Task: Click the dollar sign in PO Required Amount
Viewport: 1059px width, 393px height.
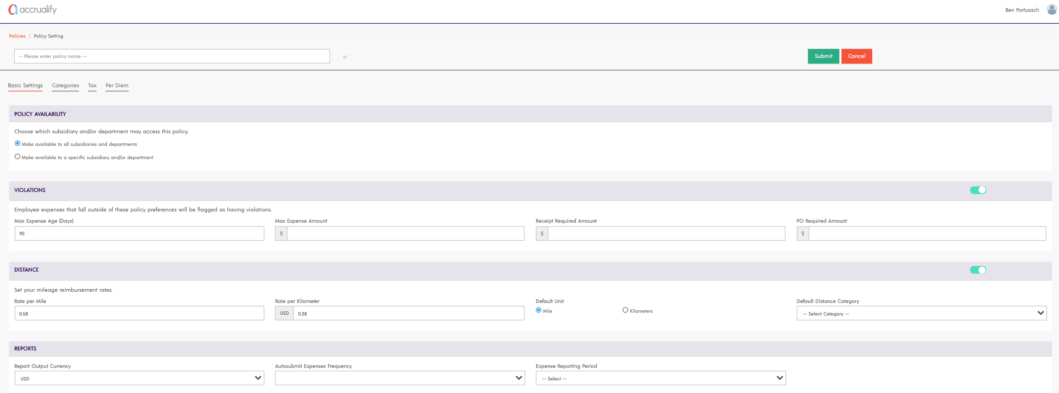Action: coord(803,233)
